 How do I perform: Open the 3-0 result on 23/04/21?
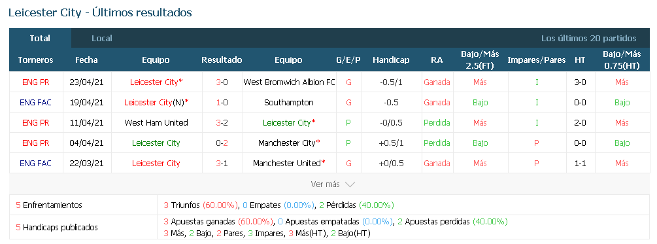222,82
